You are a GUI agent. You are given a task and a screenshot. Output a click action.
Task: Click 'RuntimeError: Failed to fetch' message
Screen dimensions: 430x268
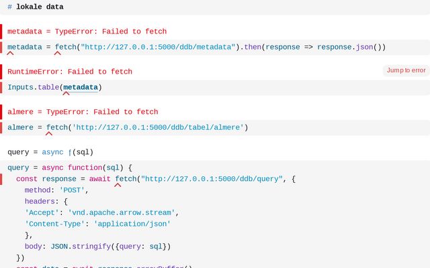pos(70,72)
